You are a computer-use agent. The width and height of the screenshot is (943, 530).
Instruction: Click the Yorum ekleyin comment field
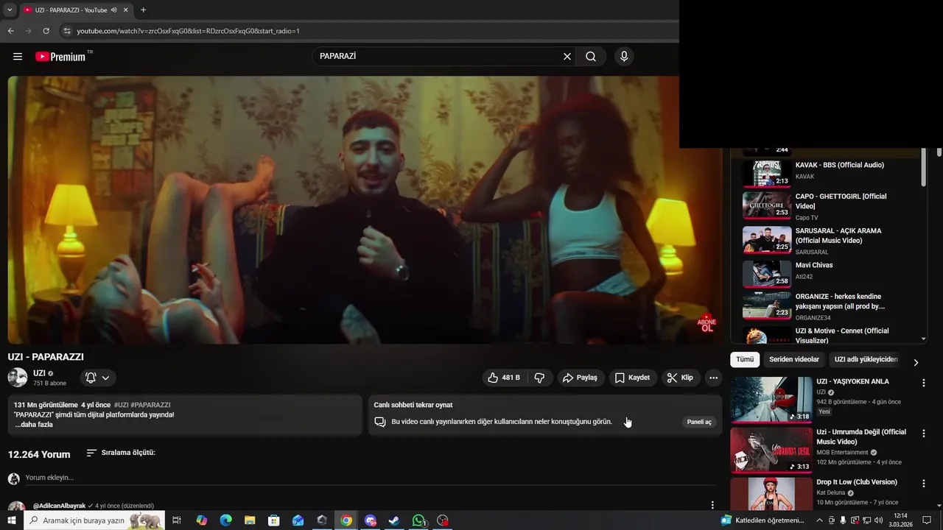click(x=368, y=478)
